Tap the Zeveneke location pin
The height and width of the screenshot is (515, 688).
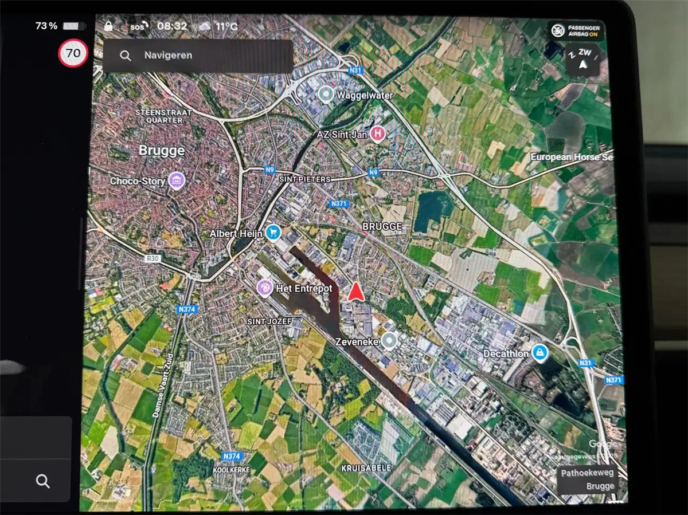coord(390,341)
